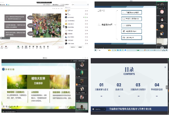The image size is (169, 115).
Task: Click the next arrow beside the 目录 slide
Action: tap(167, 87)
